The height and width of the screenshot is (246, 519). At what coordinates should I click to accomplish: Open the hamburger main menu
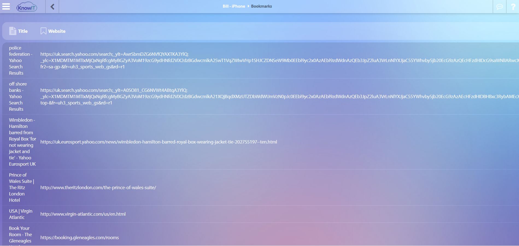(x=6, y=7)
